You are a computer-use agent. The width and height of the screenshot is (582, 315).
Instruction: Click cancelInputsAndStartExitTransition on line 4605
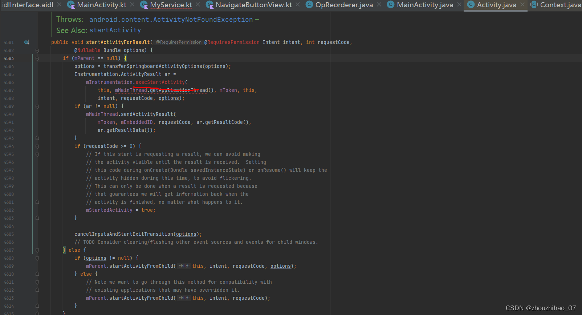pyautogui.click(x=124, y=234)
